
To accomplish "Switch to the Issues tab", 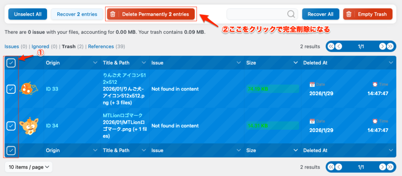I will click(11, 46).
